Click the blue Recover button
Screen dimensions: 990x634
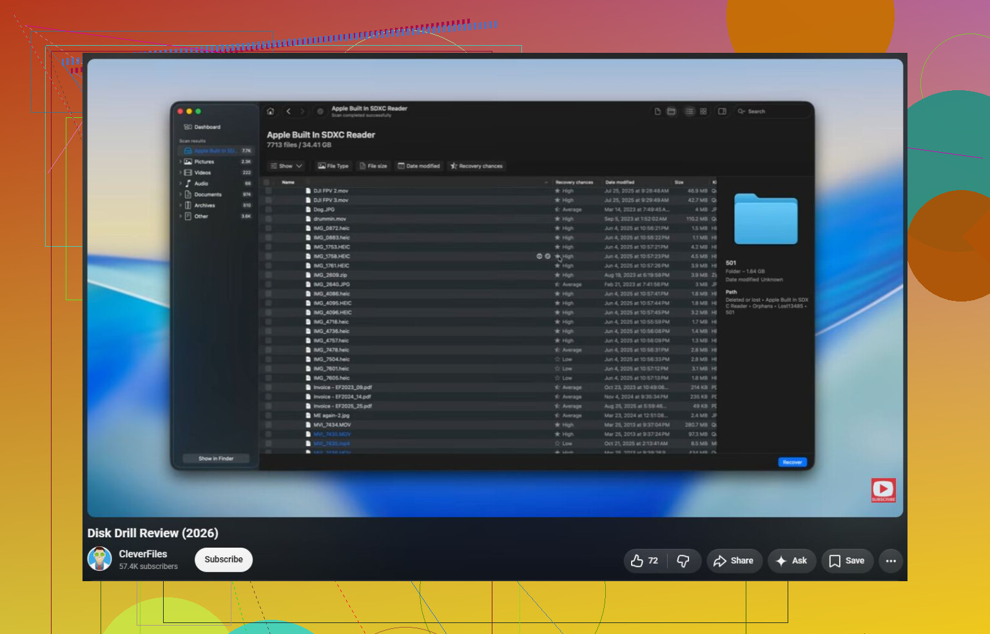(x=792, y=462)
